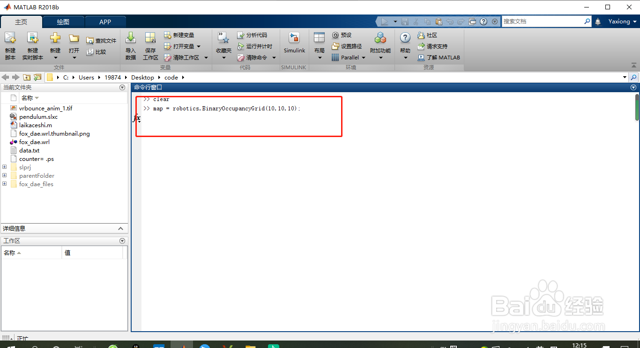Navigate back in folder toolbar
The height and width of the screenshot is (348, 640).
point(6,77)
